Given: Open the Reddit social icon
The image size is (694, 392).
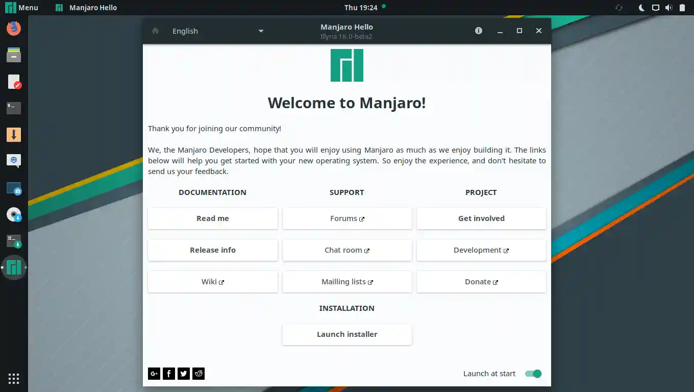Looking at the screenshot, I should pyautogui.click(x=199, y=374).
